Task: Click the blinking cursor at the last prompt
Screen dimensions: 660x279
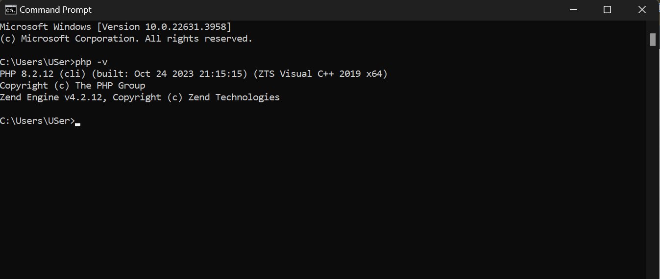Action: pos(78,124)
